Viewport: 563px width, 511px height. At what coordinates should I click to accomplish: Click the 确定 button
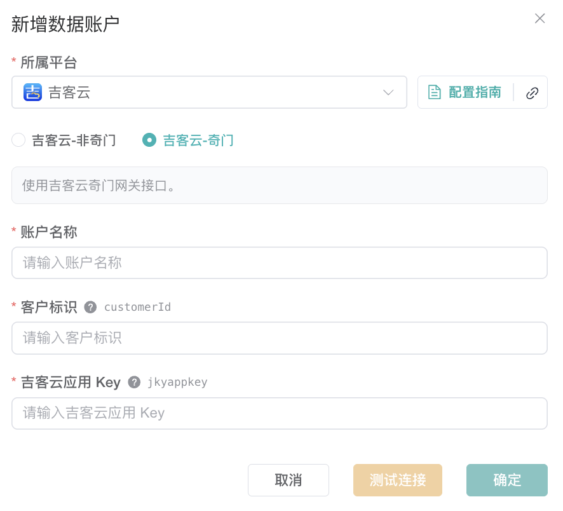pos(507,480)
